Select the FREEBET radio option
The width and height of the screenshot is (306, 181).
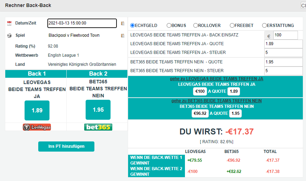click(232, 26)
